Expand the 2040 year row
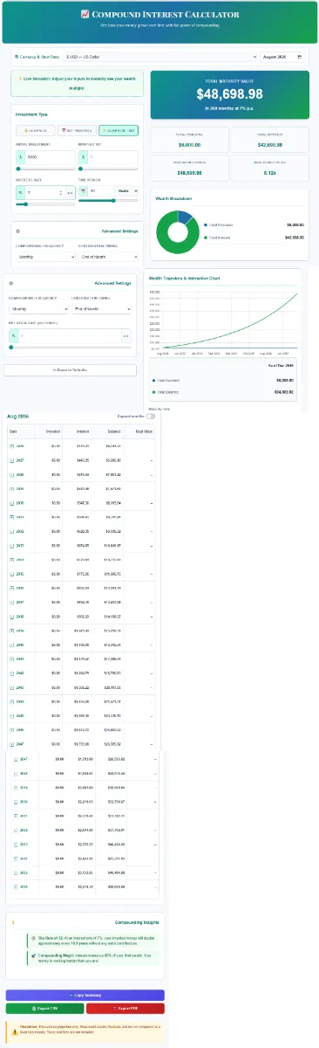This screenshot has height=1048, width=319. coord(12,645)
